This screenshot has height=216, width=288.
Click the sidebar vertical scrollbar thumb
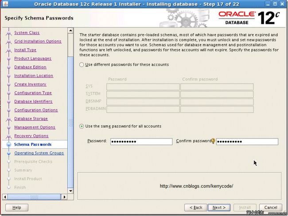(70, 122)
